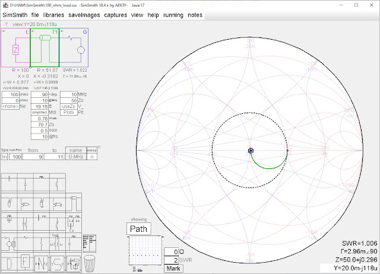Select the compound circuit block icon
This screenshot has width=380, height=274.
coord(74,263)
